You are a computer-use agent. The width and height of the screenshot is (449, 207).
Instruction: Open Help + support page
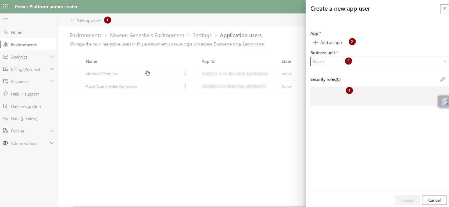tap(25, 94)
